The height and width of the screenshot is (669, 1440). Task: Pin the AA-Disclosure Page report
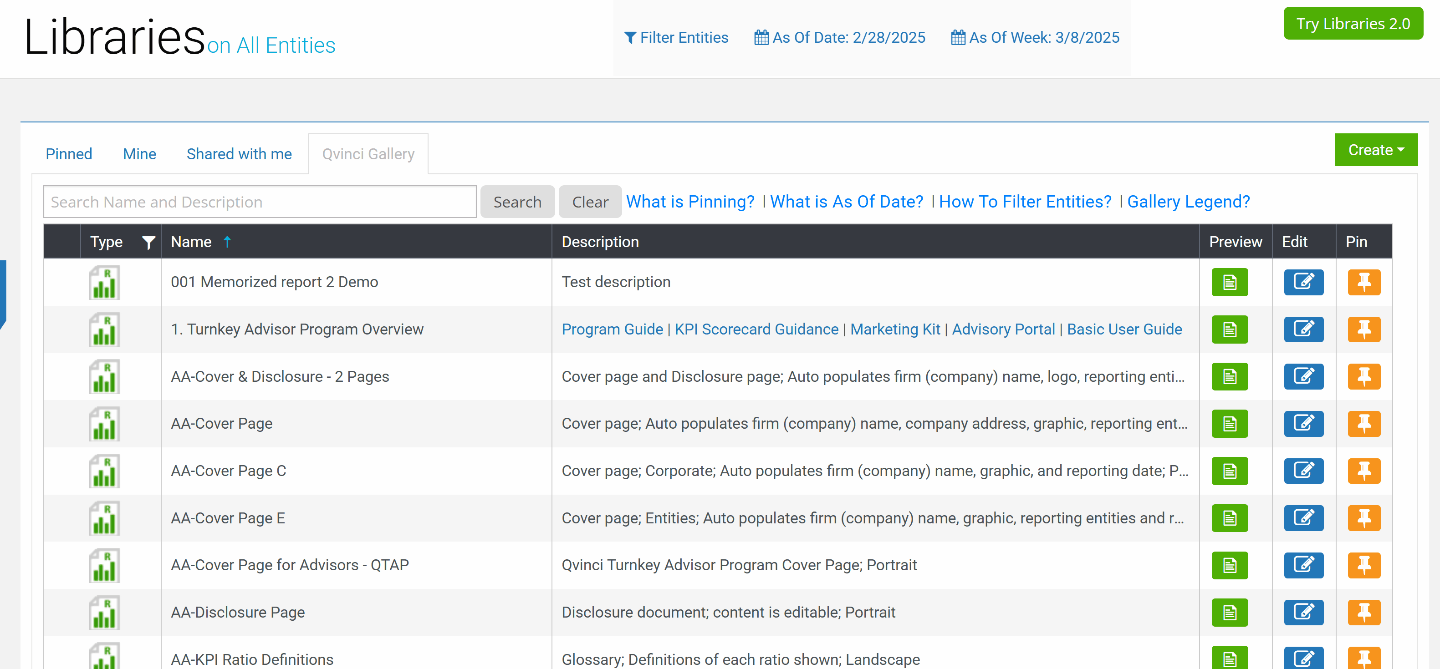(1363, 612)
